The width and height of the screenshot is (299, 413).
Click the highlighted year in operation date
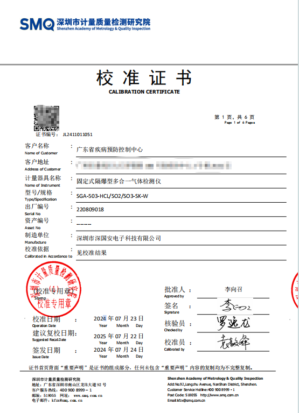point(100,319)
